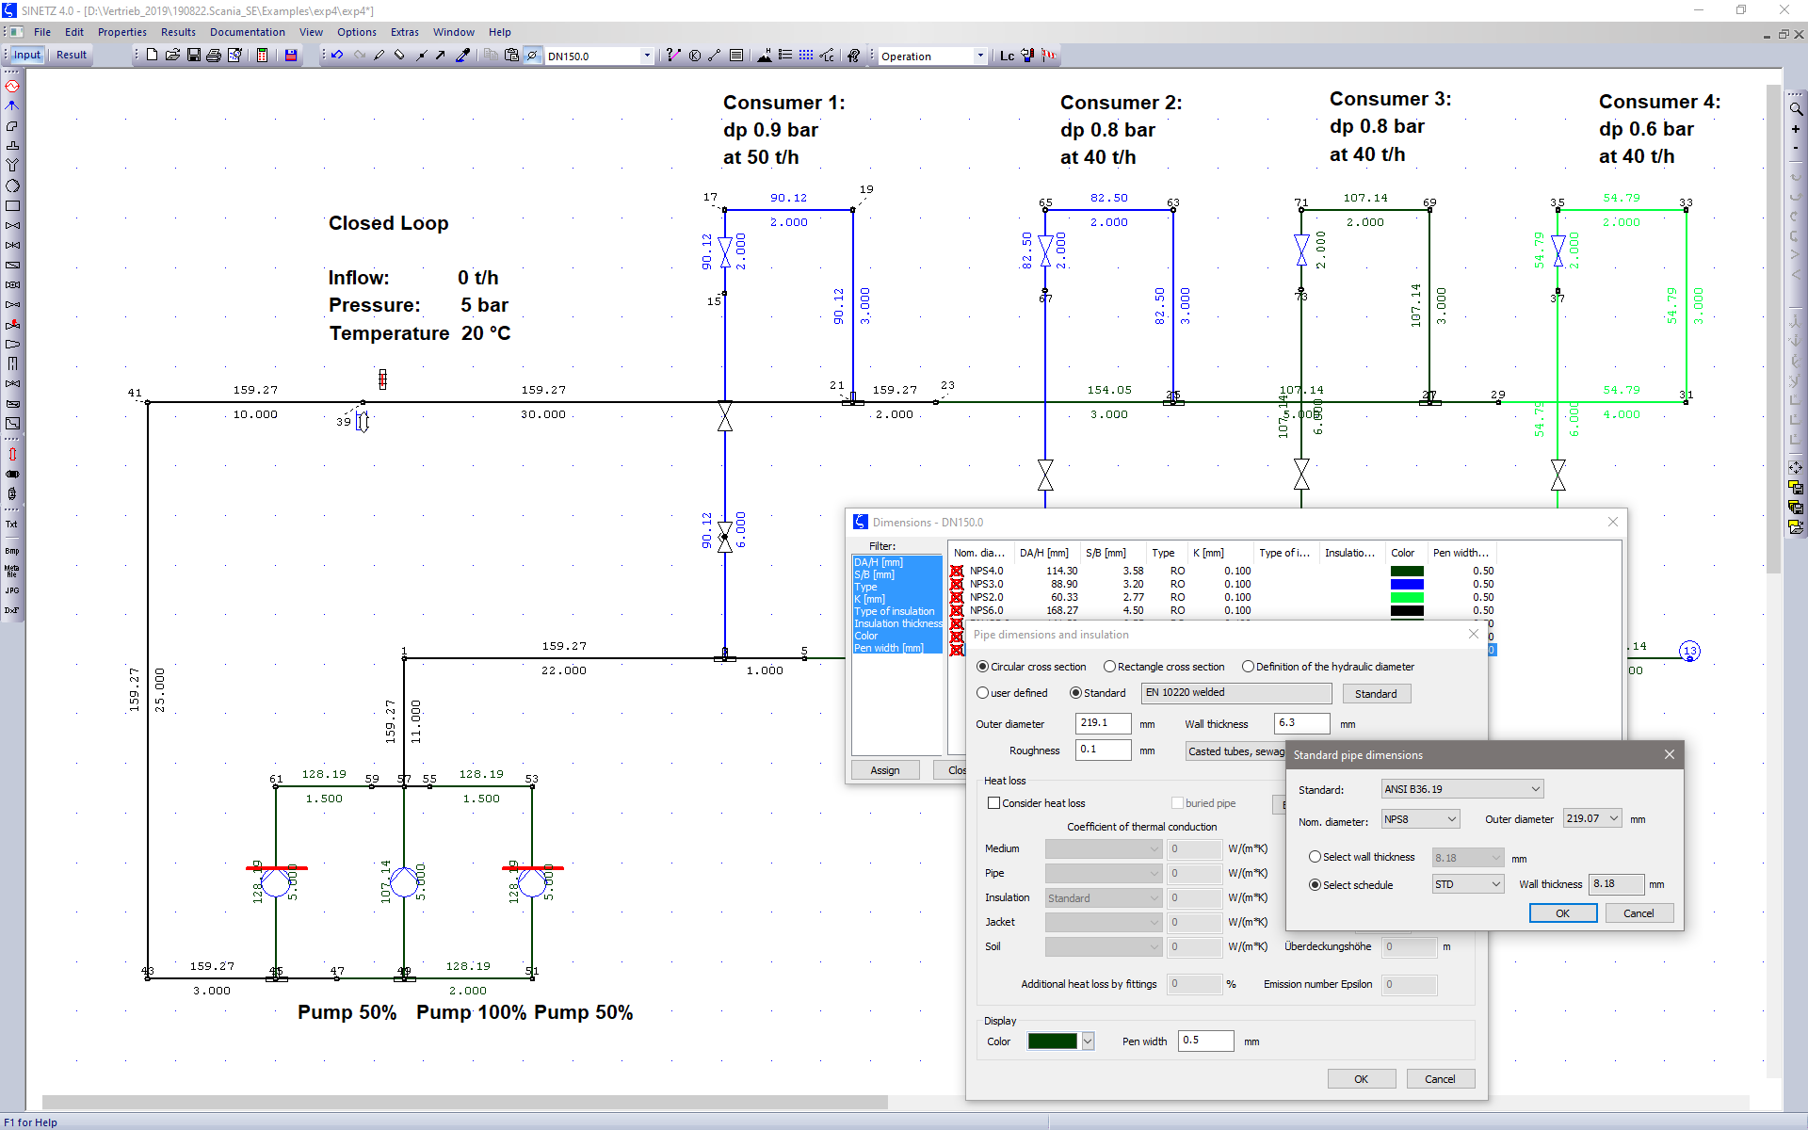Image resolution: width=1808 pixels, height=1130 pixels.
Task: Click the Assign button
Action: (884, 770)
